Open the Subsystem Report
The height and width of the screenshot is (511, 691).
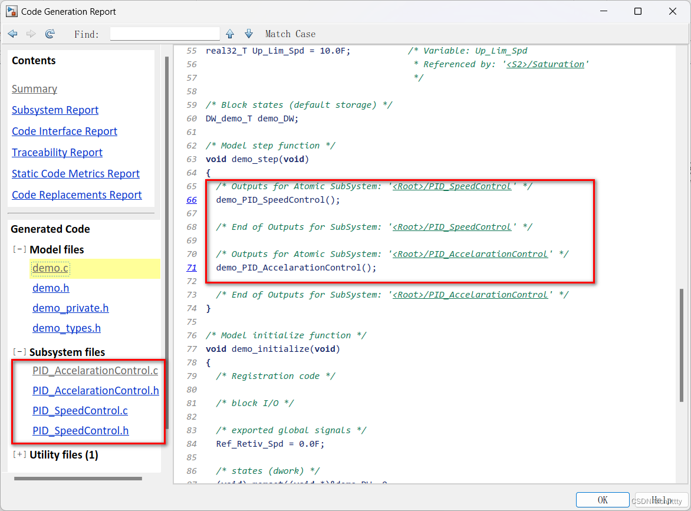click(x=55, y=110)
